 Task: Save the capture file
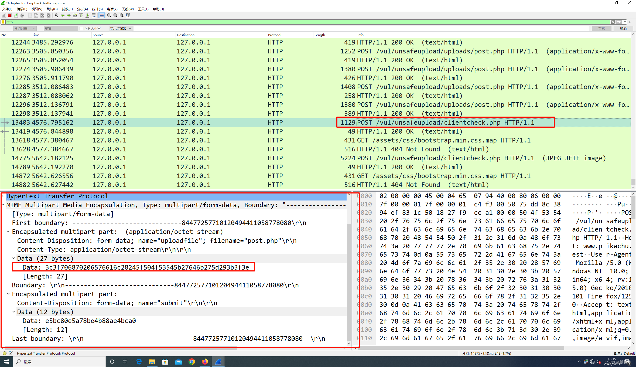click(36, 15)
